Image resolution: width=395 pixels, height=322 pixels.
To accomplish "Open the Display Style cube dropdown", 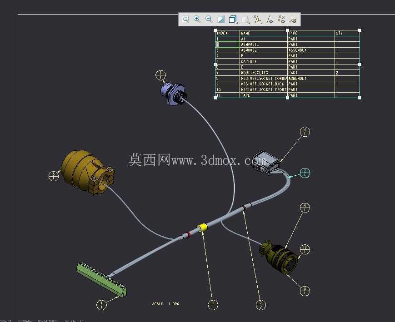I will click(233, 19).
